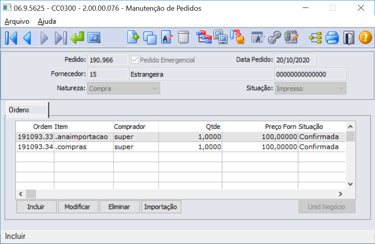Click the grid's scroll left arrow

[x=21, y=194]
